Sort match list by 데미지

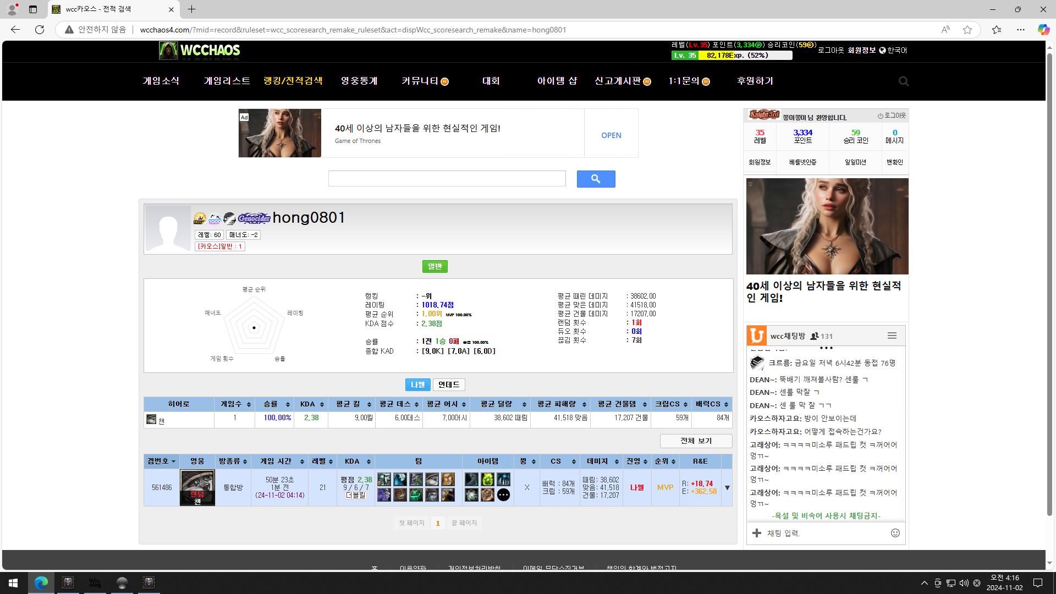[601, 461]
